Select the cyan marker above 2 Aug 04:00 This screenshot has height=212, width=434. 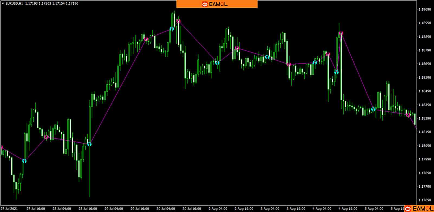(x=217, y=63)
